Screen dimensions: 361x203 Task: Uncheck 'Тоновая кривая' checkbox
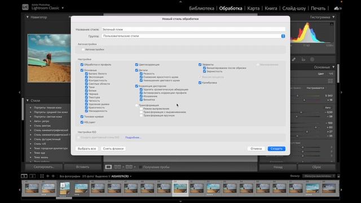82,117
